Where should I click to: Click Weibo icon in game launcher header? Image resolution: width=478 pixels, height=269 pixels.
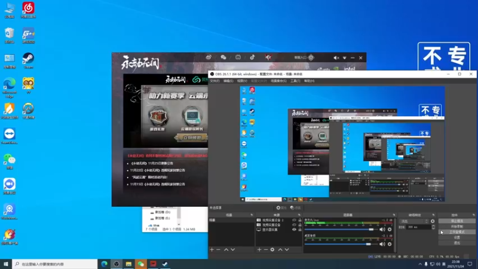[x=209, y=57]
